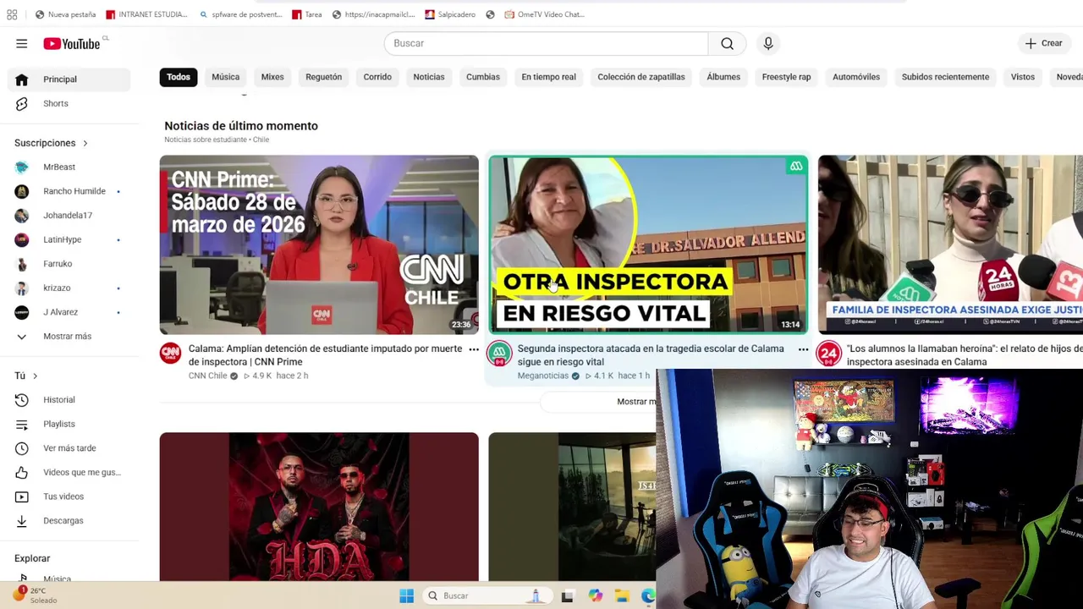Open 'Segunda inspectora atacada' video title
The image size is (1083, 609).
tap(651, 355)
